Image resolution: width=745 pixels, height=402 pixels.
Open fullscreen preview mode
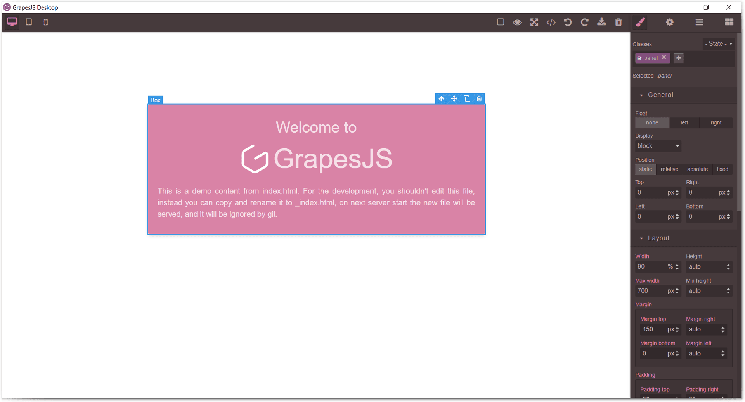coord(534,22)
